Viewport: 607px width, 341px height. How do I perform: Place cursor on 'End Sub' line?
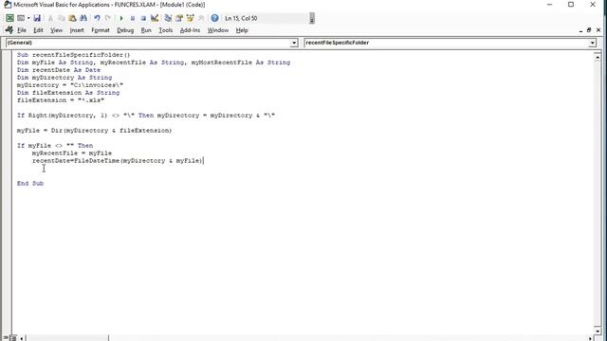tap(30, 183)
